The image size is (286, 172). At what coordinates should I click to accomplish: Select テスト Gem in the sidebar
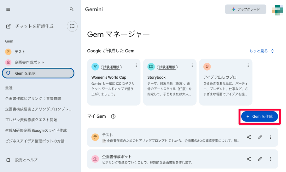click(18, 52)
